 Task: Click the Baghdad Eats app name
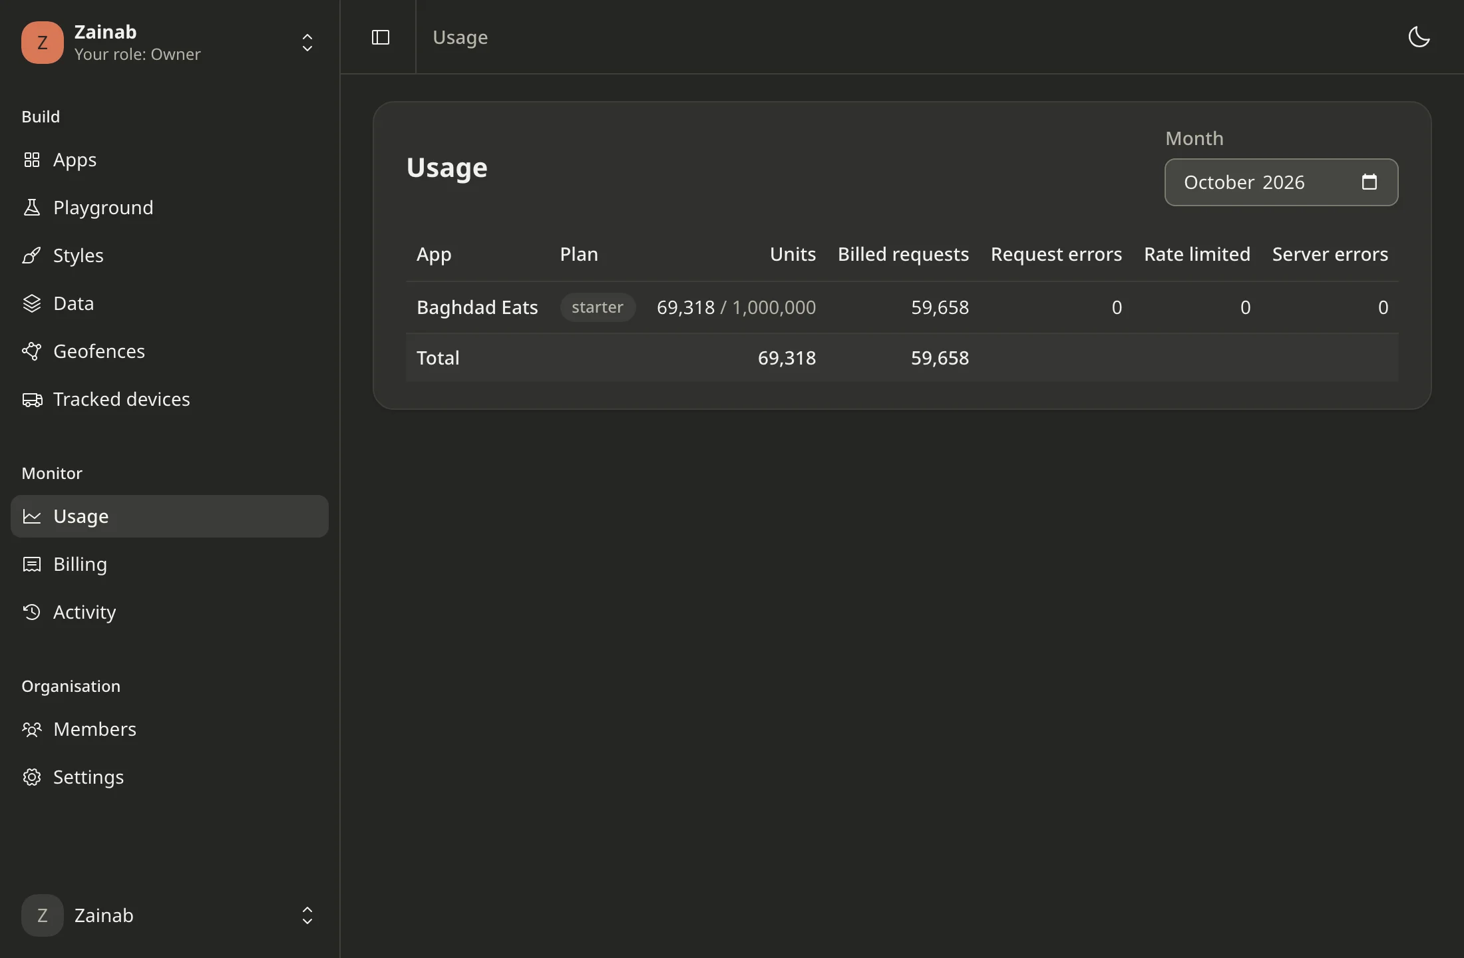pos(477,307)
